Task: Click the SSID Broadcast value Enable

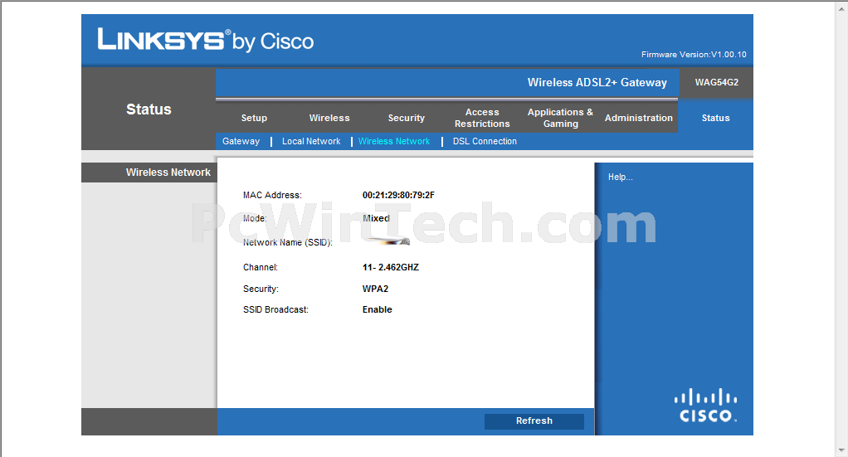Action: pos(377,309)
